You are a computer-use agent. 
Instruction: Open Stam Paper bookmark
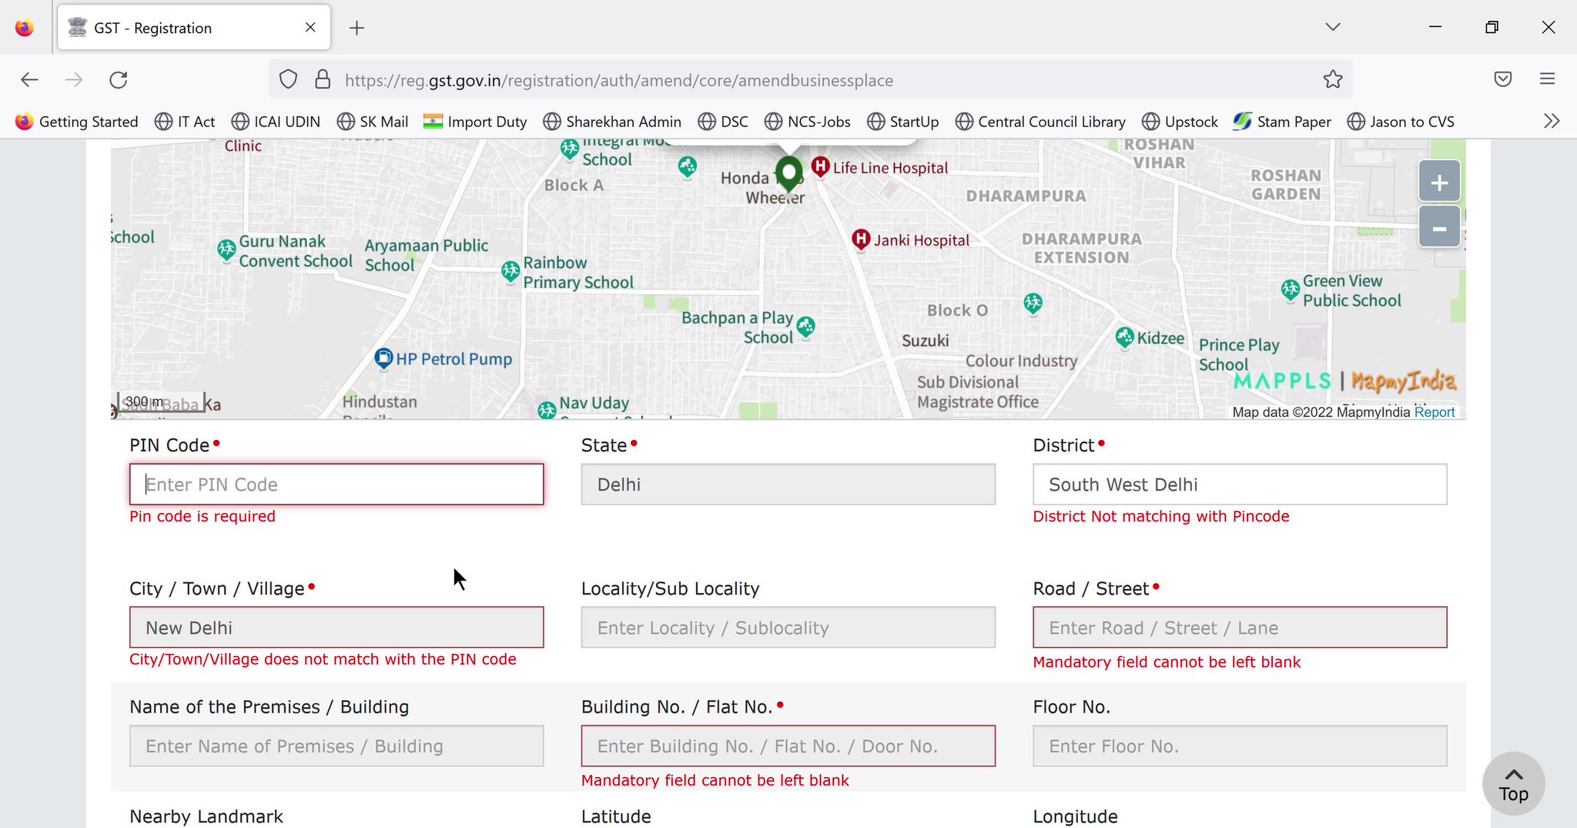(x=1282, y=122)
